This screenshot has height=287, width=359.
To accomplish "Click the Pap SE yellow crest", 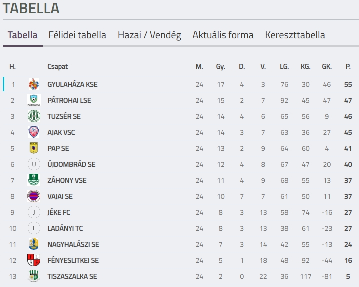I will click(x=34, y=148).
